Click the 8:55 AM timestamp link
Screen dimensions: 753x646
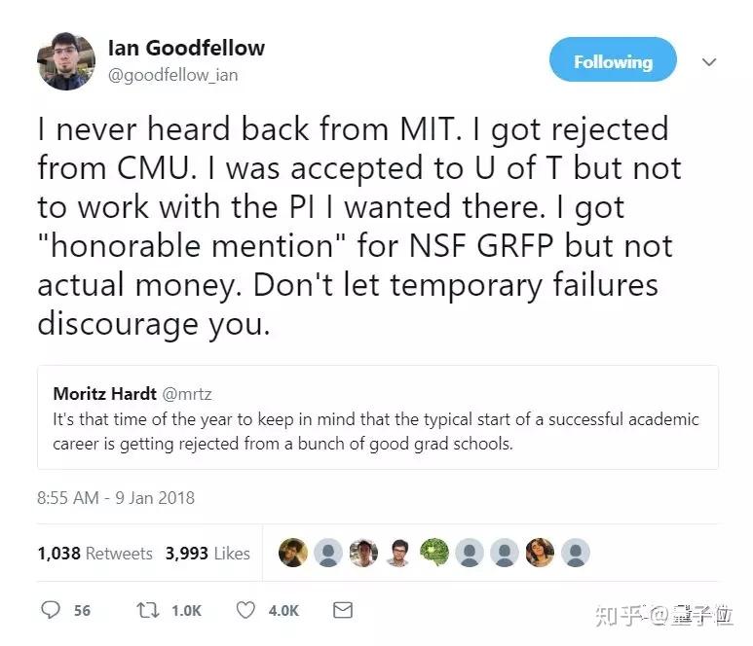116,497
